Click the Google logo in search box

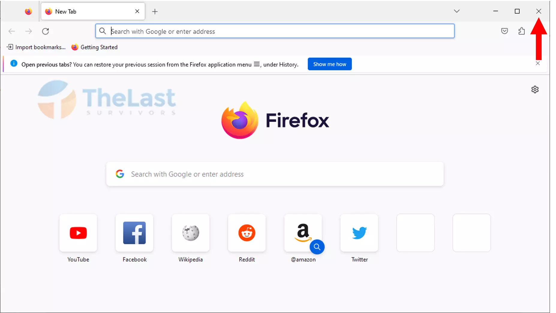tap(120, 174)
